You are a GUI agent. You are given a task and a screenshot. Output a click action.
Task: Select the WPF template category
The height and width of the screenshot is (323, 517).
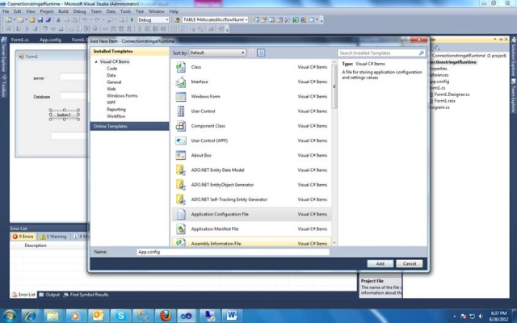(x=111, y=103)
